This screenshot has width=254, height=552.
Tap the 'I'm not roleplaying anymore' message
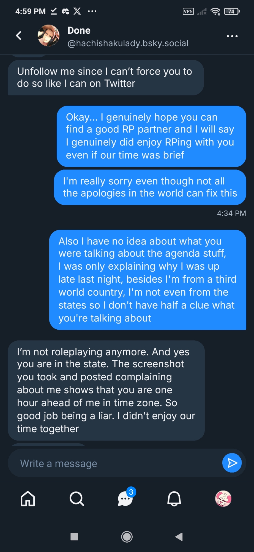(106, 390)
